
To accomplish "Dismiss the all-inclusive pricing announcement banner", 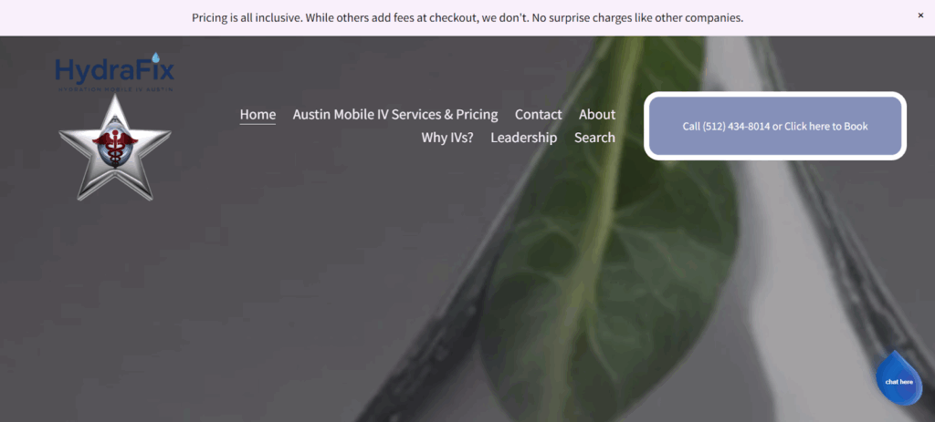I will (x=920, y=15).
